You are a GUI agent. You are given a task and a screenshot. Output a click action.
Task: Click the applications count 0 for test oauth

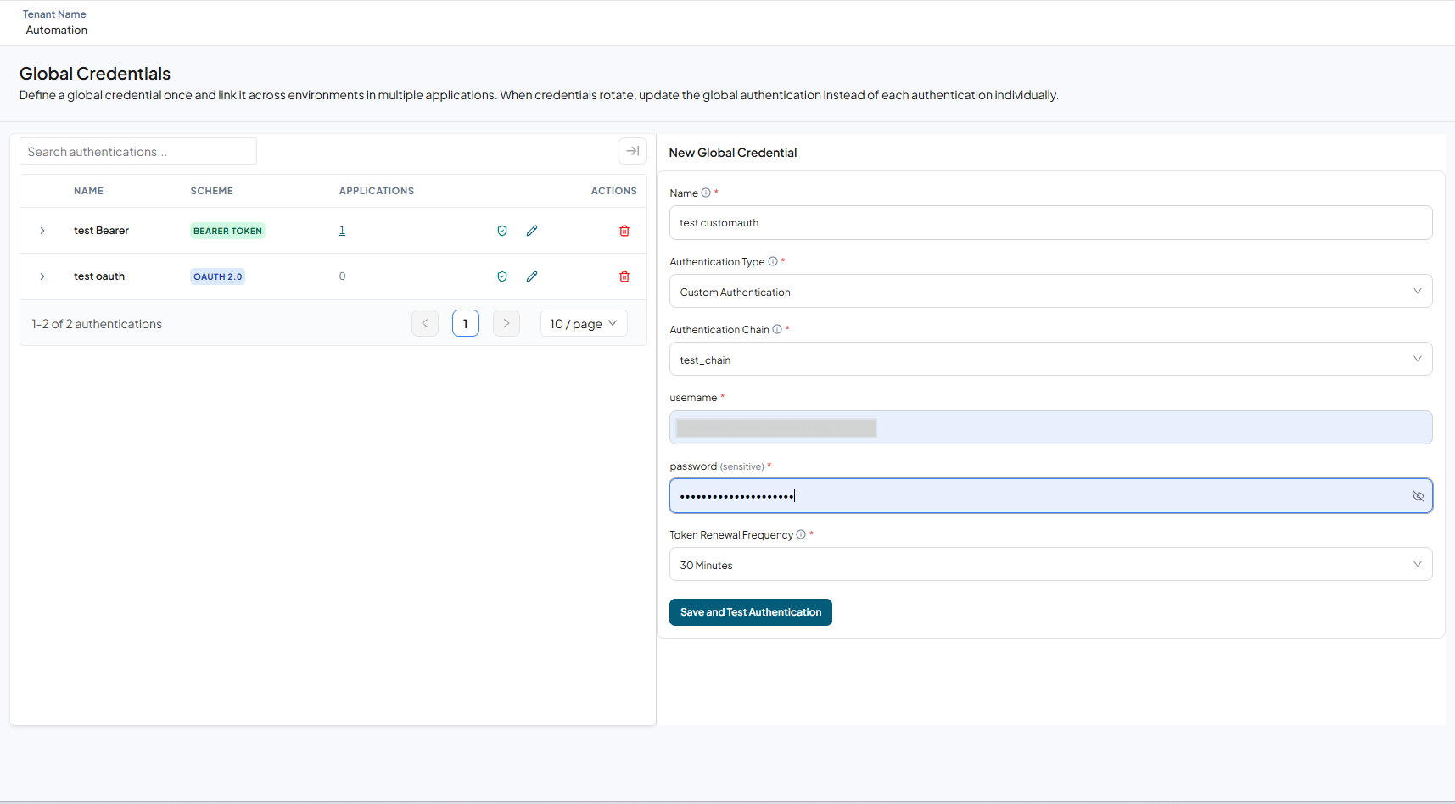(342, 276)
